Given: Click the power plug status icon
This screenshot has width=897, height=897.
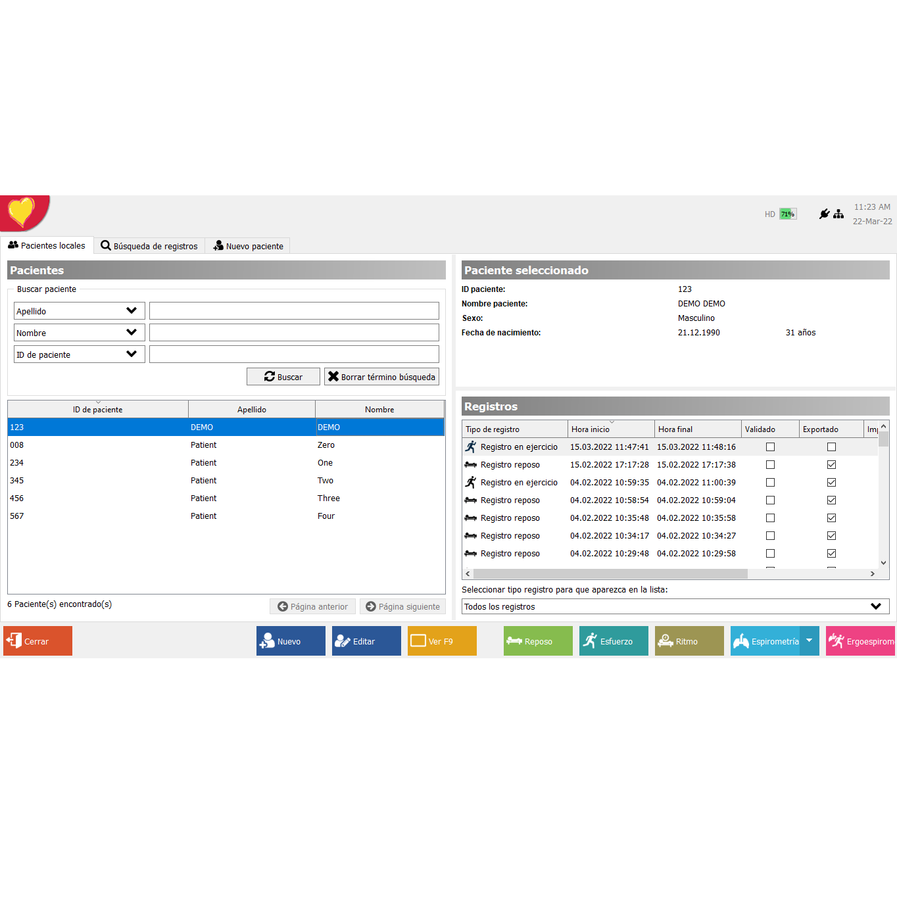Looking at the screenshot, I should tap(824, 214).
